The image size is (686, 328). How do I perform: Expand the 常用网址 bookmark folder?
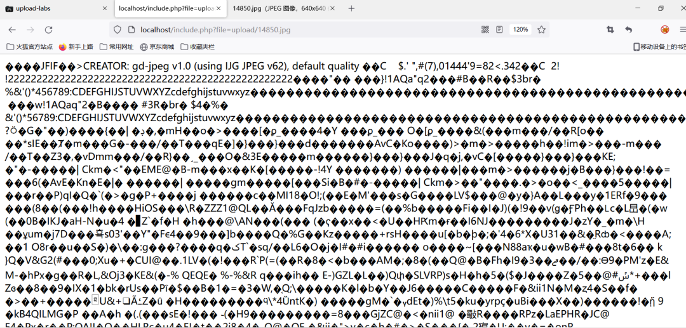pos(116,47)
